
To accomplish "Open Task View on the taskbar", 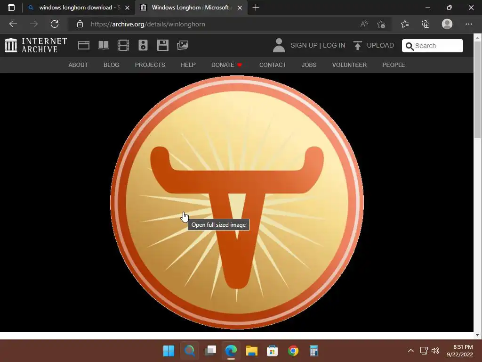I will coord(210,351).
